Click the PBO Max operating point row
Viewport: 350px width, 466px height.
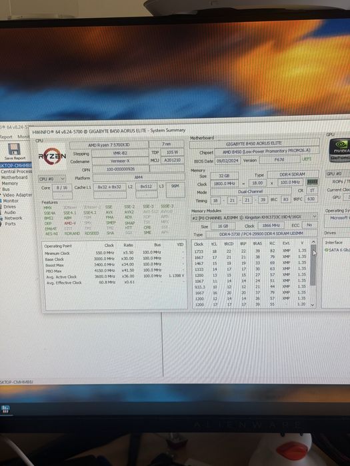click(115, 270)
